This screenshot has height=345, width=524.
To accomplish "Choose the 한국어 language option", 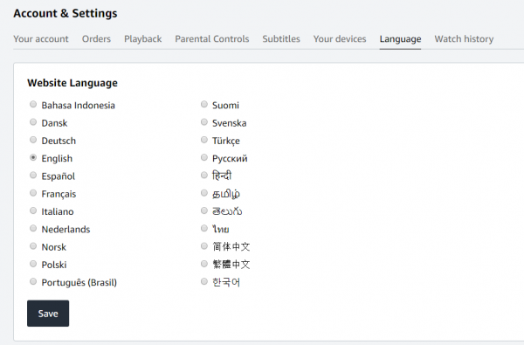I will (x=204, y=281).
